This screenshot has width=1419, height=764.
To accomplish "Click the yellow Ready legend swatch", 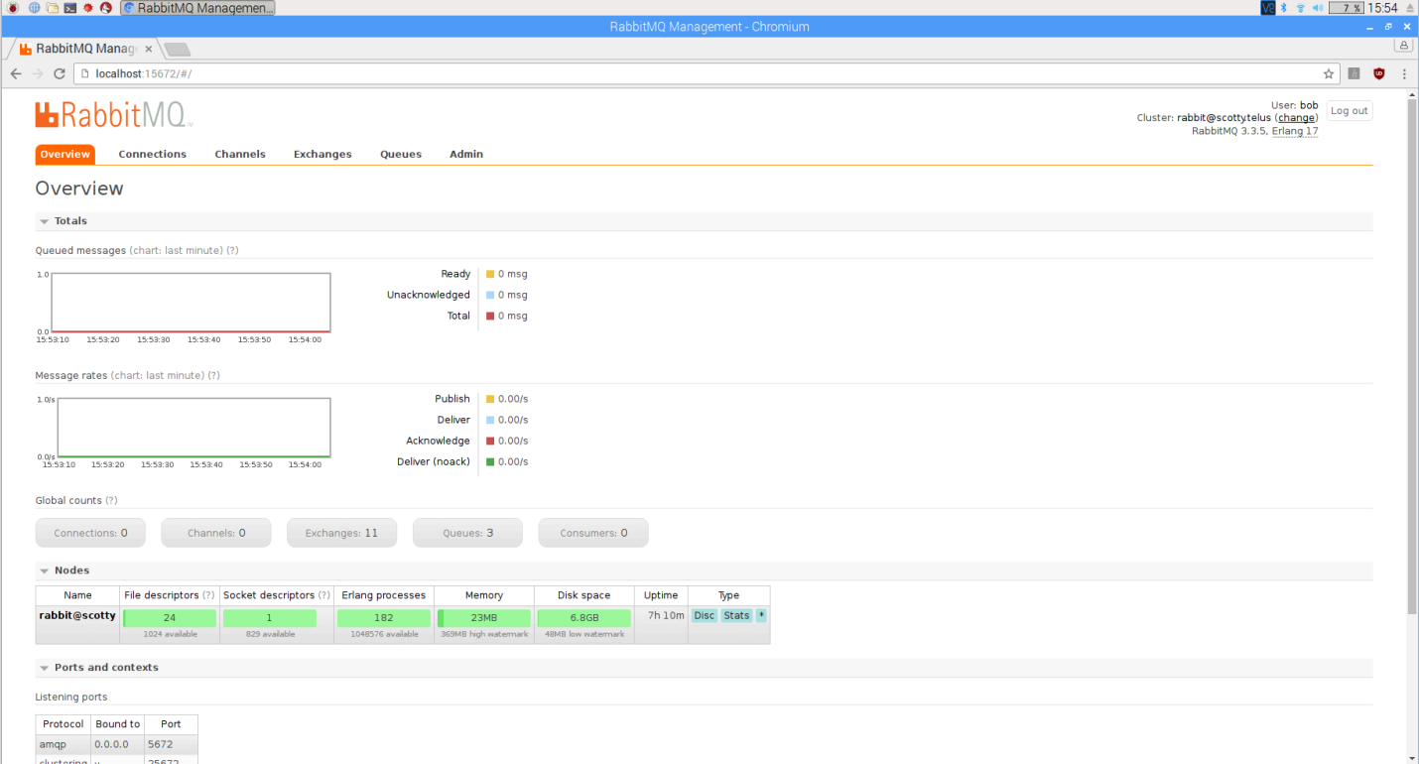I will [490, 274].
